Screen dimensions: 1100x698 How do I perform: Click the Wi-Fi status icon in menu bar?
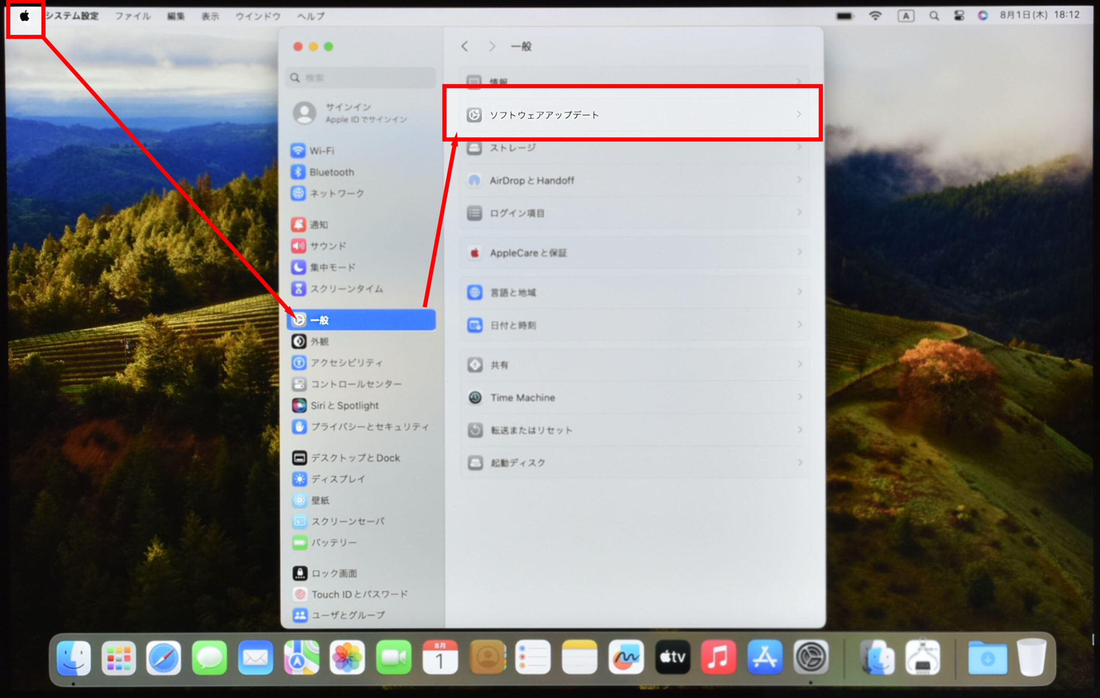tap(875, 15)
